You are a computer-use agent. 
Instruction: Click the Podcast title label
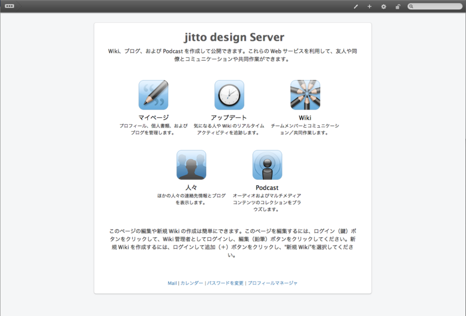tap(267, 188)
